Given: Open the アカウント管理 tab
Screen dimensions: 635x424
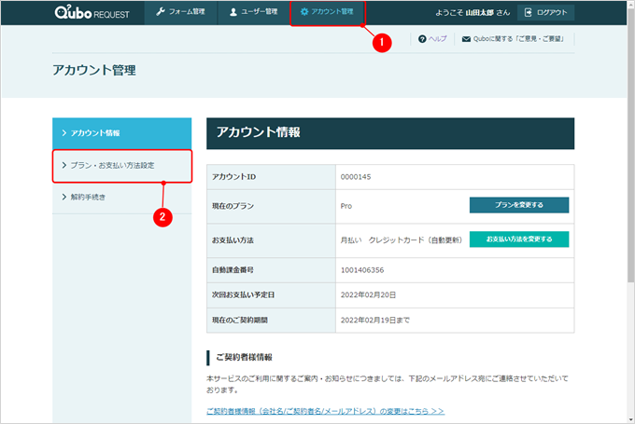Looking at the screenshot, I should 327,12.
